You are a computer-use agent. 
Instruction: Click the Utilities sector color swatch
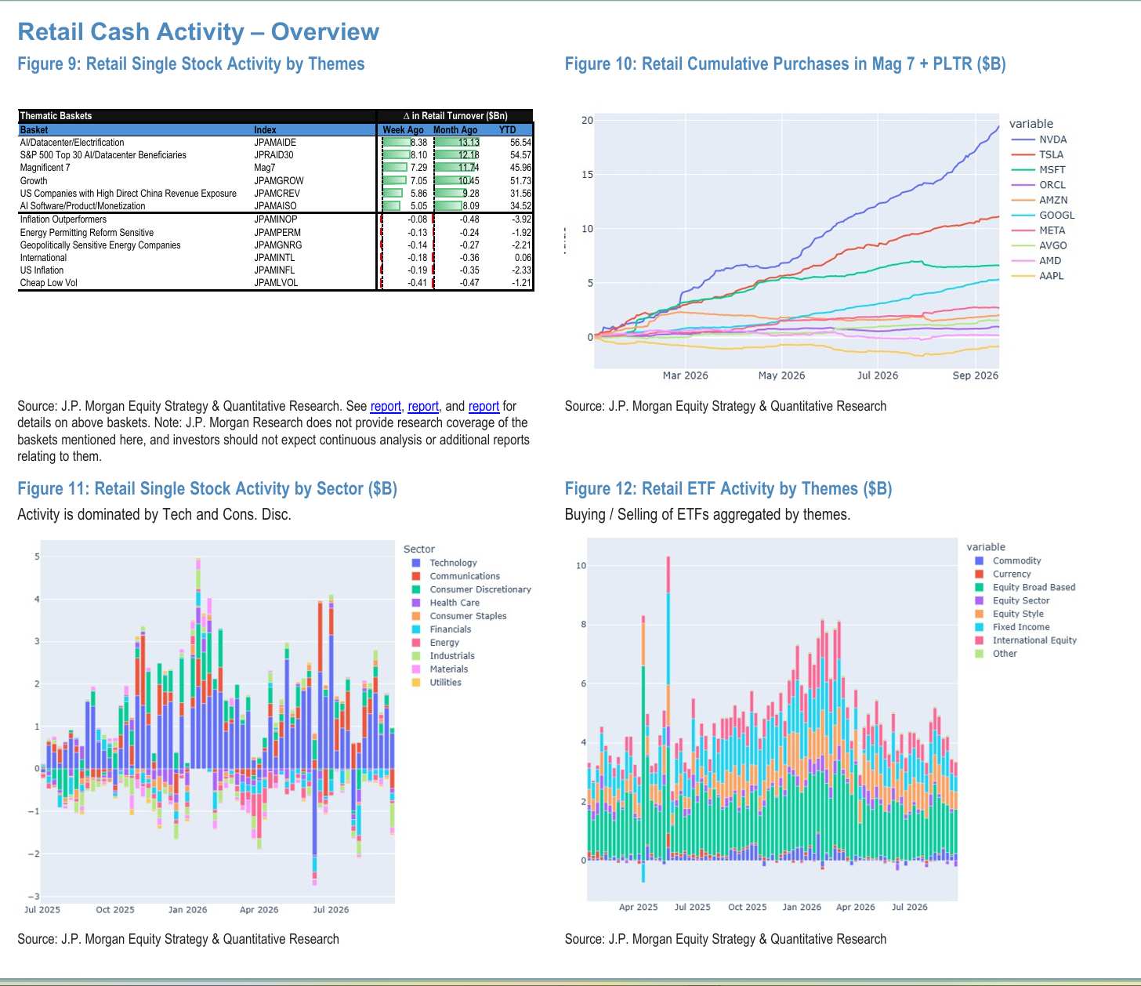[x=416, y=683]
